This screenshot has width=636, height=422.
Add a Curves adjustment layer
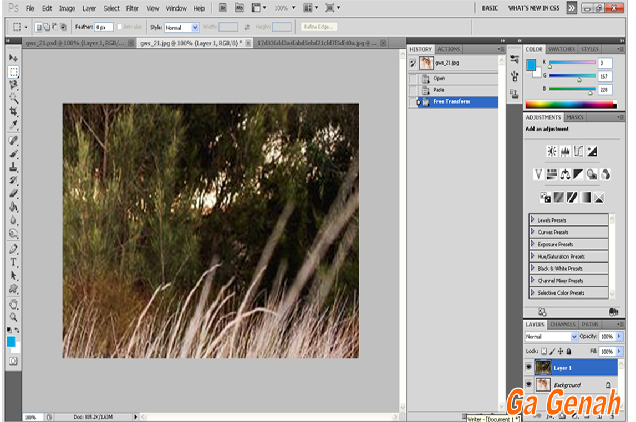coord(579,150)
